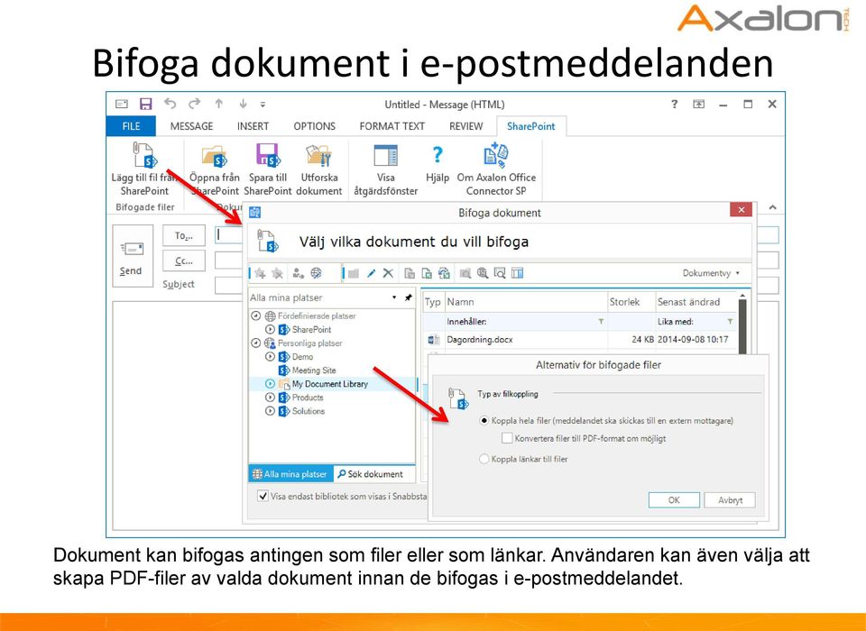Screen dimensions: 866x631
Task: Click the Redo arrow in title bar
Action: click(195, 104)
